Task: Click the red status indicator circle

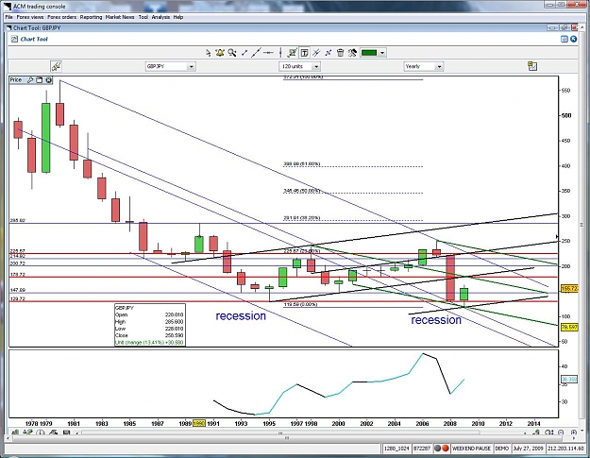Action: pos(446,449)
